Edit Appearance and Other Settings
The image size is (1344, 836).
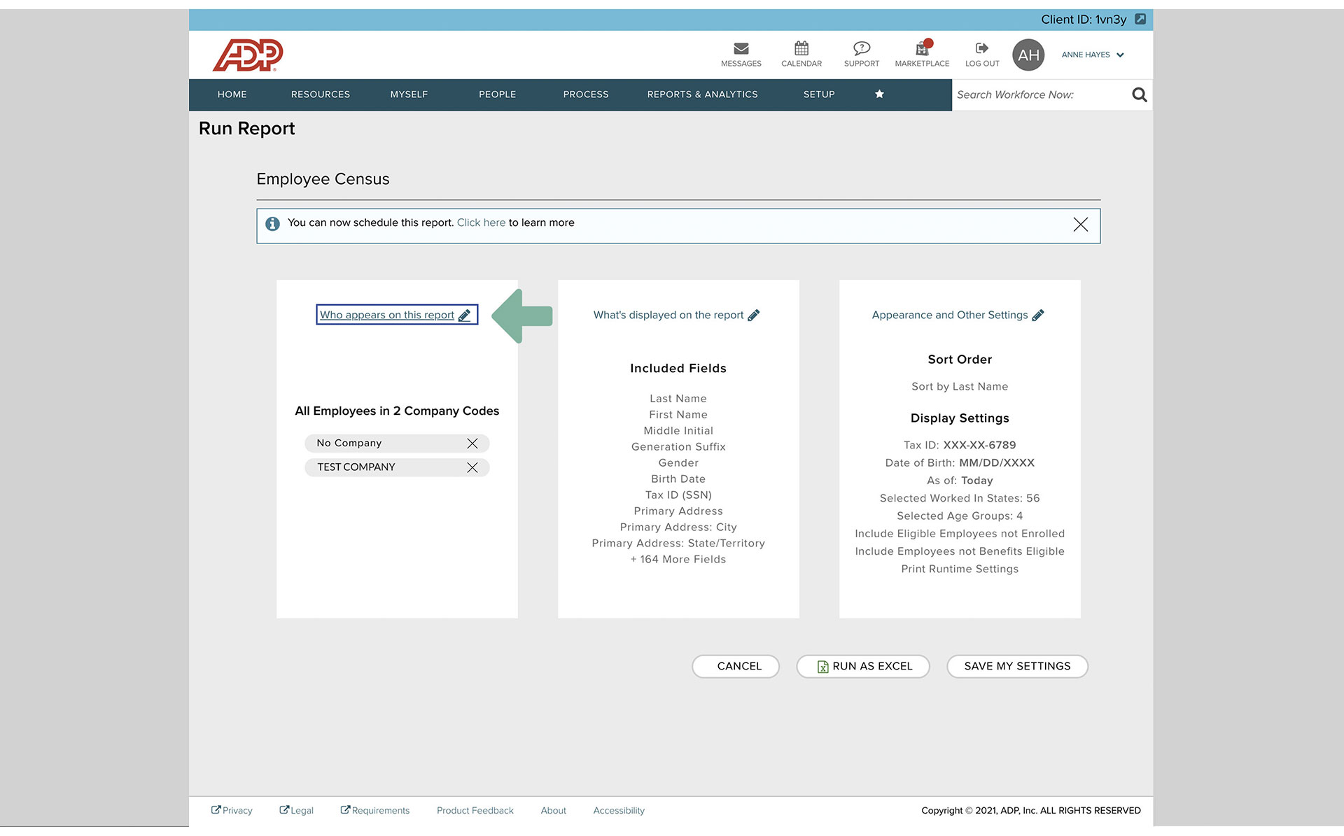(958, 315)
